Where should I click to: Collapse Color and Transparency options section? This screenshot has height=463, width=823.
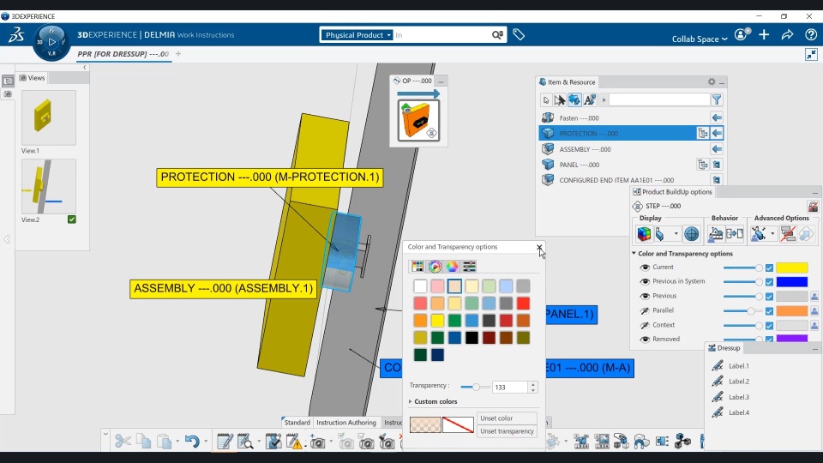(x=634, y=254)
